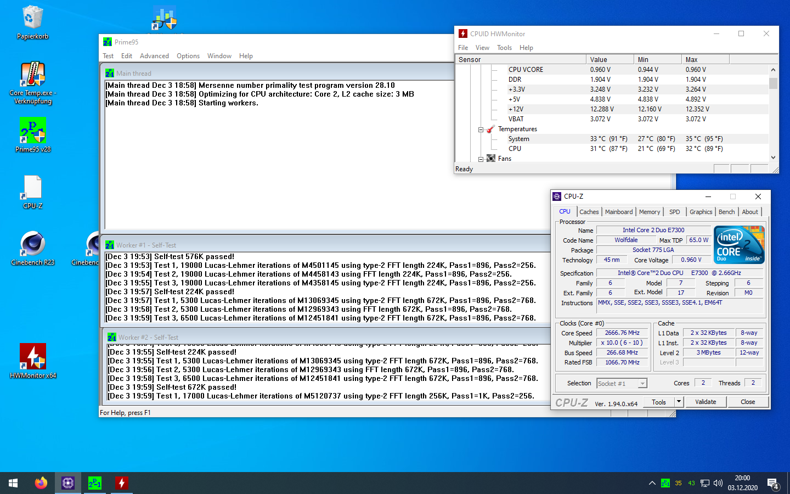Image resolution: width=790 pixels, height=494 pixels.
Task: Click HWMonitor scrollbar down arrow
Action: [x=773, y=158]
